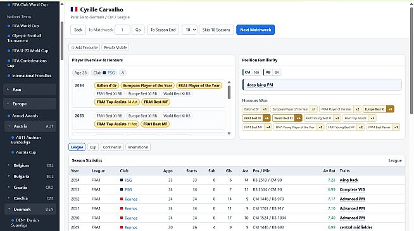Click Skip 10 Seasons
414x231 pixels.
[x=216, y=30]
